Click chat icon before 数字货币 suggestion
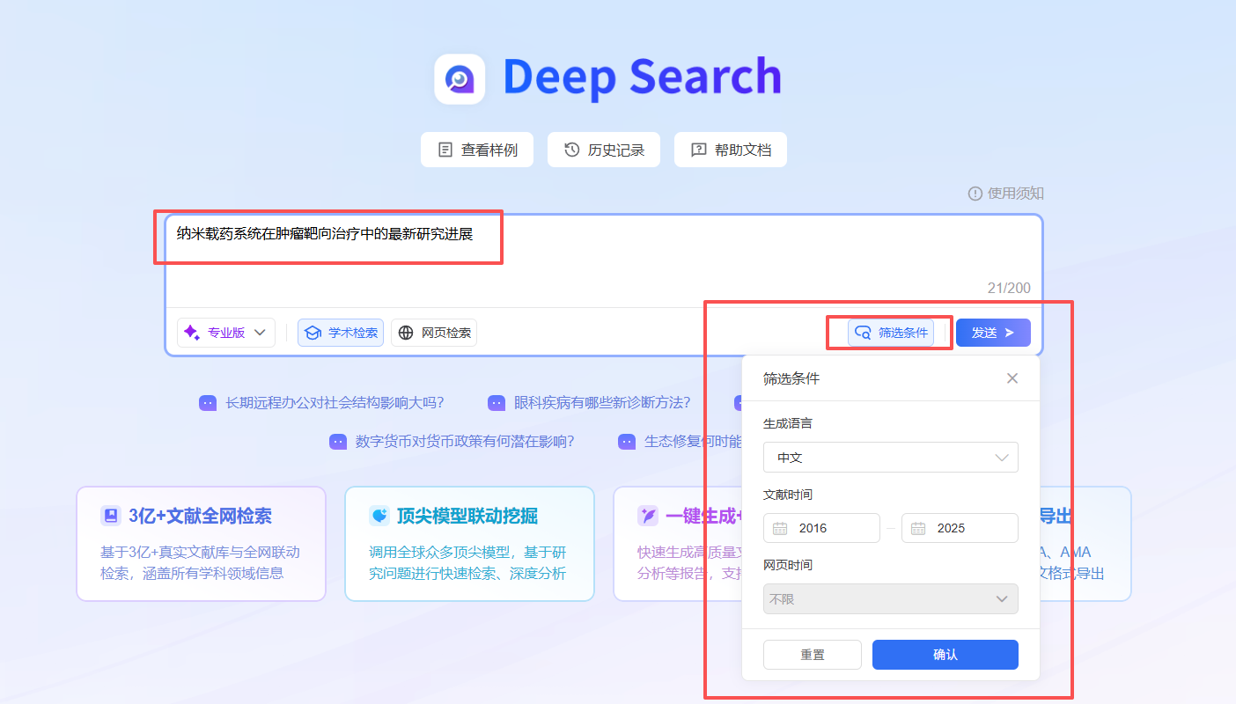The width and height of the screenshot is (1236, 704). (x=338, y=442)
